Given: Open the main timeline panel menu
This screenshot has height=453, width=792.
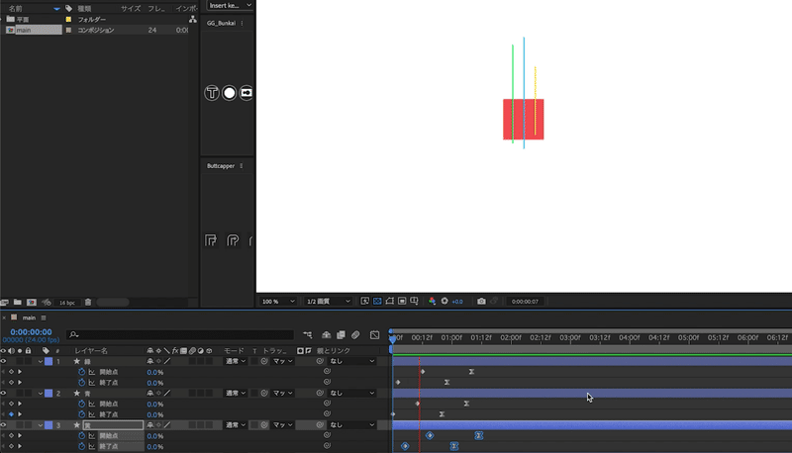Looking at the screenshot, I should [44, 317].
